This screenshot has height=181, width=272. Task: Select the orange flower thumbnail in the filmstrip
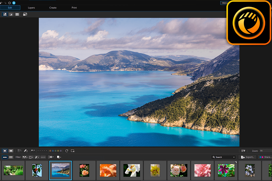pyautogui.click(x=108, y=171)
